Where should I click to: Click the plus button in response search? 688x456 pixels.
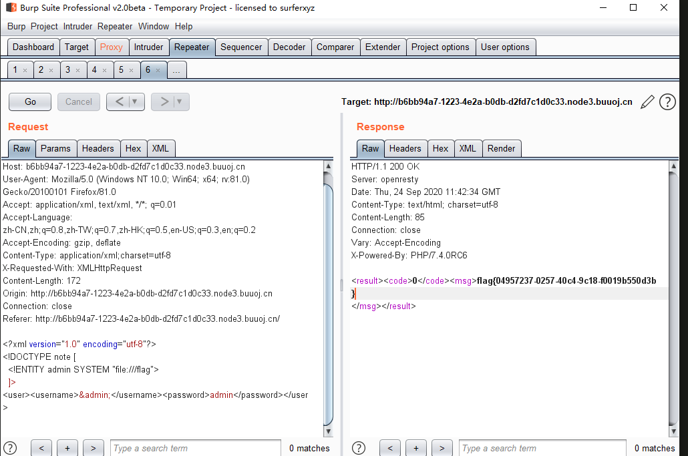416,448
